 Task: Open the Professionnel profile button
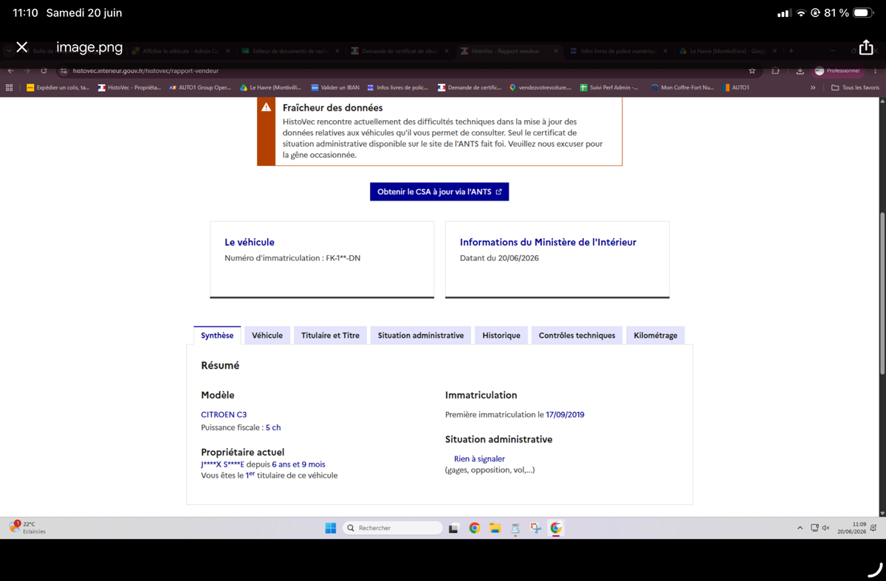(839, 71)
